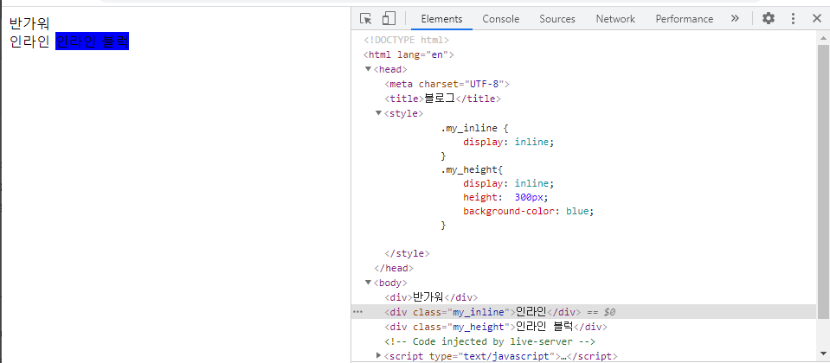
Task: Click the scrollbar down arrow
Action: (x=823, y=353)
